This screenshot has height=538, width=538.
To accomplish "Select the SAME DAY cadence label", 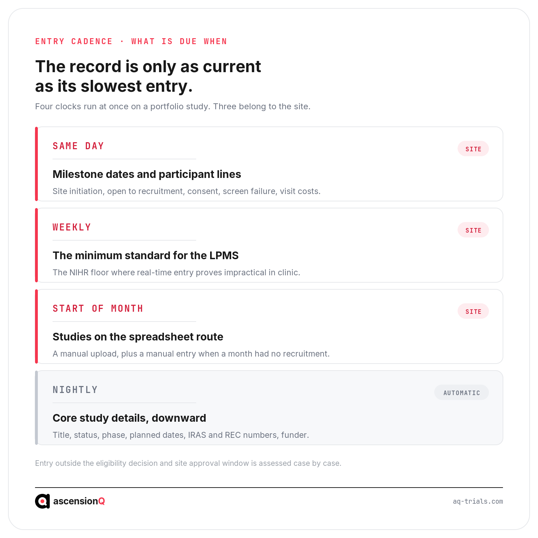I will [x=78, y=146].
